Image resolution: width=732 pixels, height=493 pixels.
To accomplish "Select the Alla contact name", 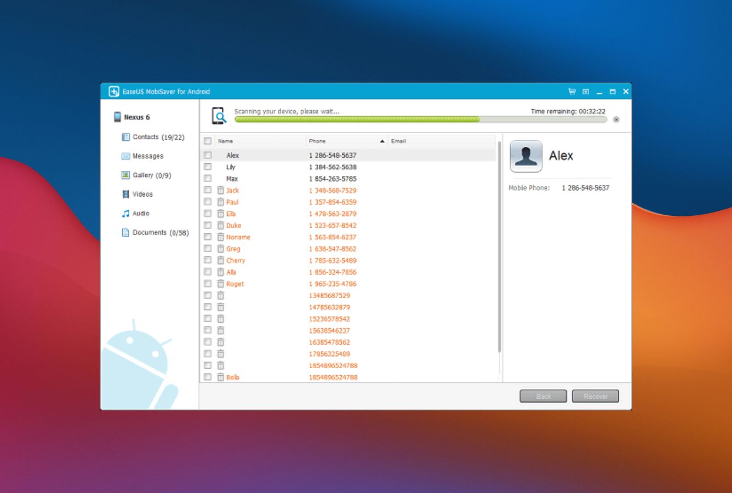I will pyautogui.click(x=231, y=272).
